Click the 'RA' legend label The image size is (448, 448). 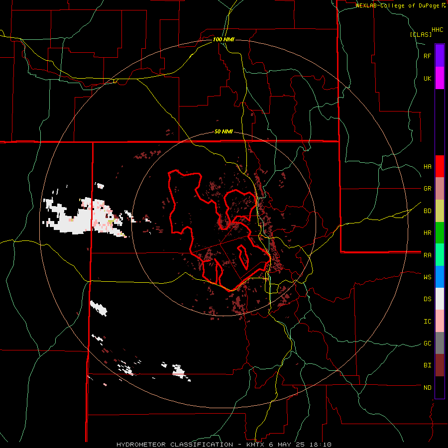427,255
